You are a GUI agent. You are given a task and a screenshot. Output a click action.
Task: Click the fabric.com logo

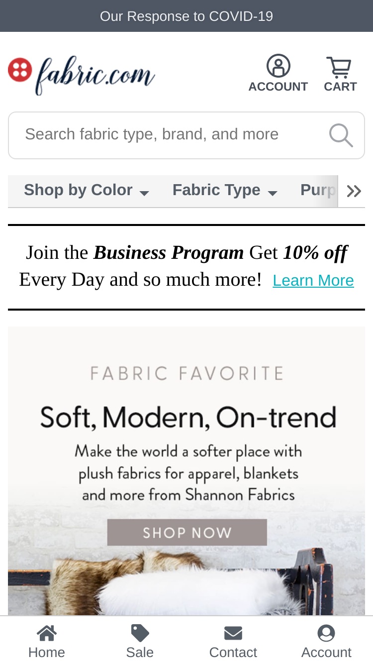pos(82,75)
